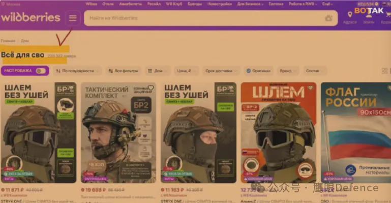The image size is (391, 203).
Task: Add the Тактический комплект card to favorites
Action: pos(151,88)
